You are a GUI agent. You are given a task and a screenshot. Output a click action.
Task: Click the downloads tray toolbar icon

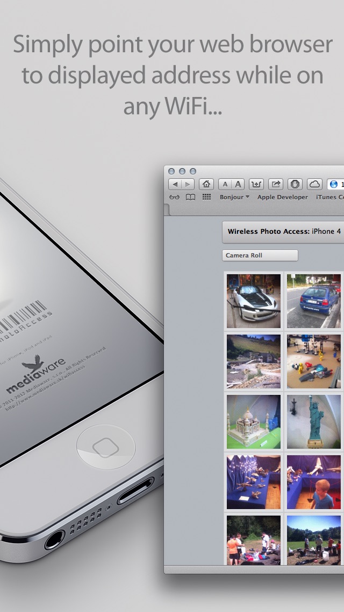click(x=256, y=184)
